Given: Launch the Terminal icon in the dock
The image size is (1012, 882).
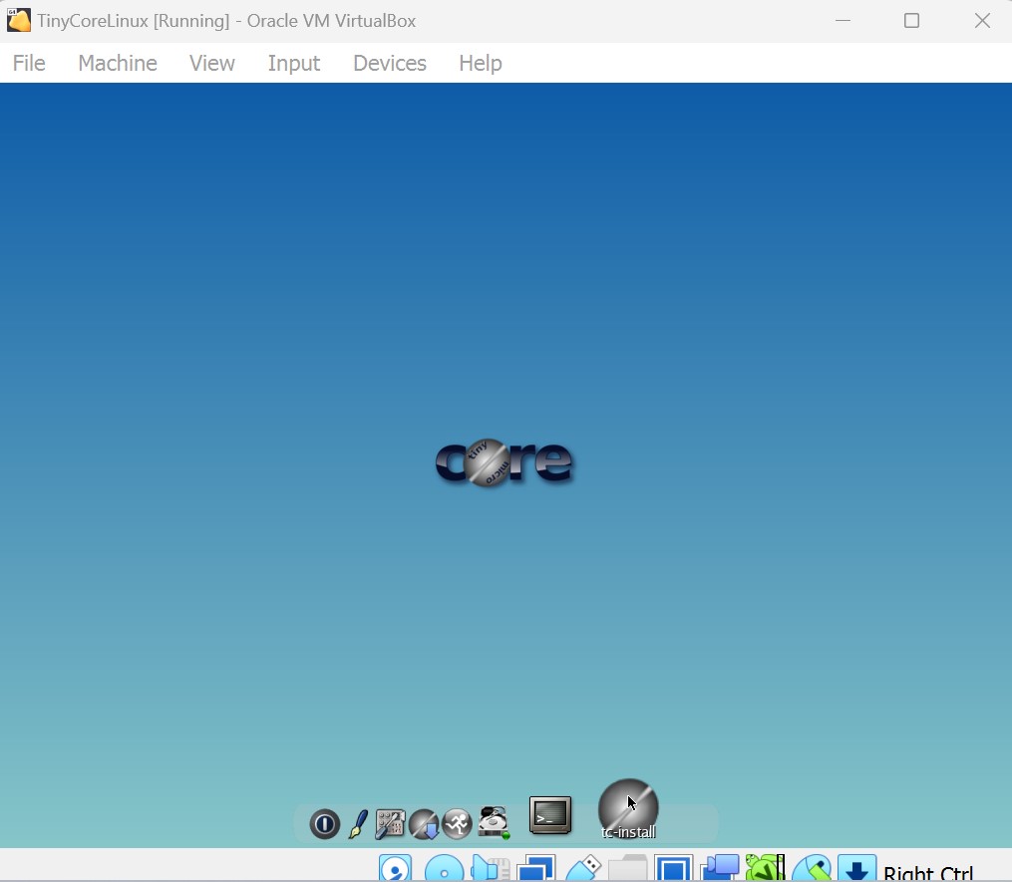Looking at the screenshot, I should tap(550, 815).
